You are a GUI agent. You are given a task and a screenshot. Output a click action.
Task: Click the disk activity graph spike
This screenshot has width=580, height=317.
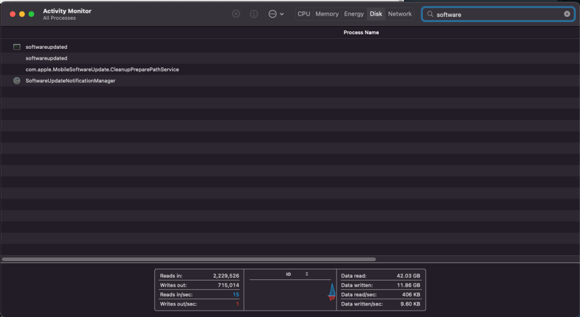click(332, 292)
